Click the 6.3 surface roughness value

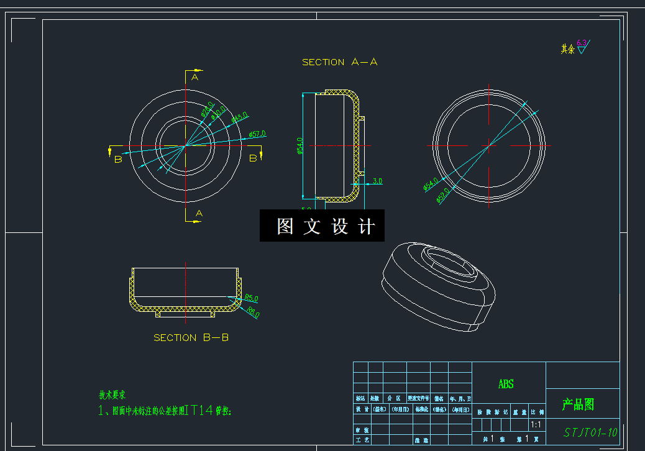(x=581, y=43)
